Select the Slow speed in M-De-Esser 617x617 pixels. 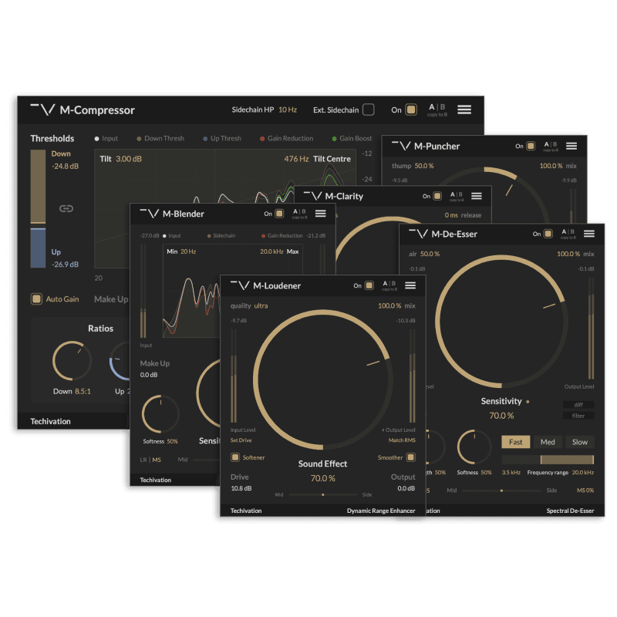(x=579, y=442)
